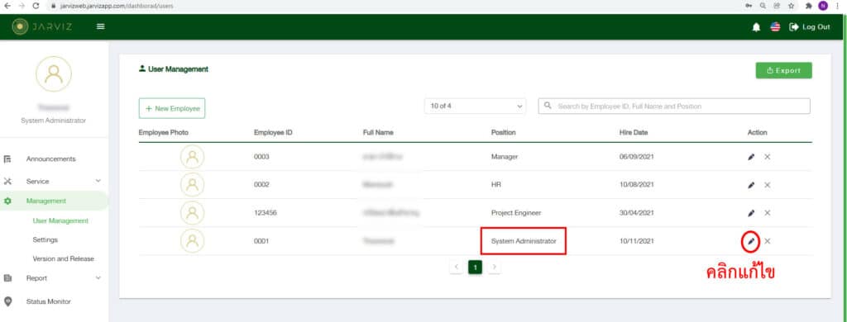Click the Full Name column header
Screen dimensions: 847x322
tap(378, 133)
